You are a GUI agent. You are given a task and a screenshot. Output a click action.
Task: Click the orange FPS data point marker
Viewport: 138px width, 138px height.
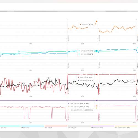(x=97, y=22)
